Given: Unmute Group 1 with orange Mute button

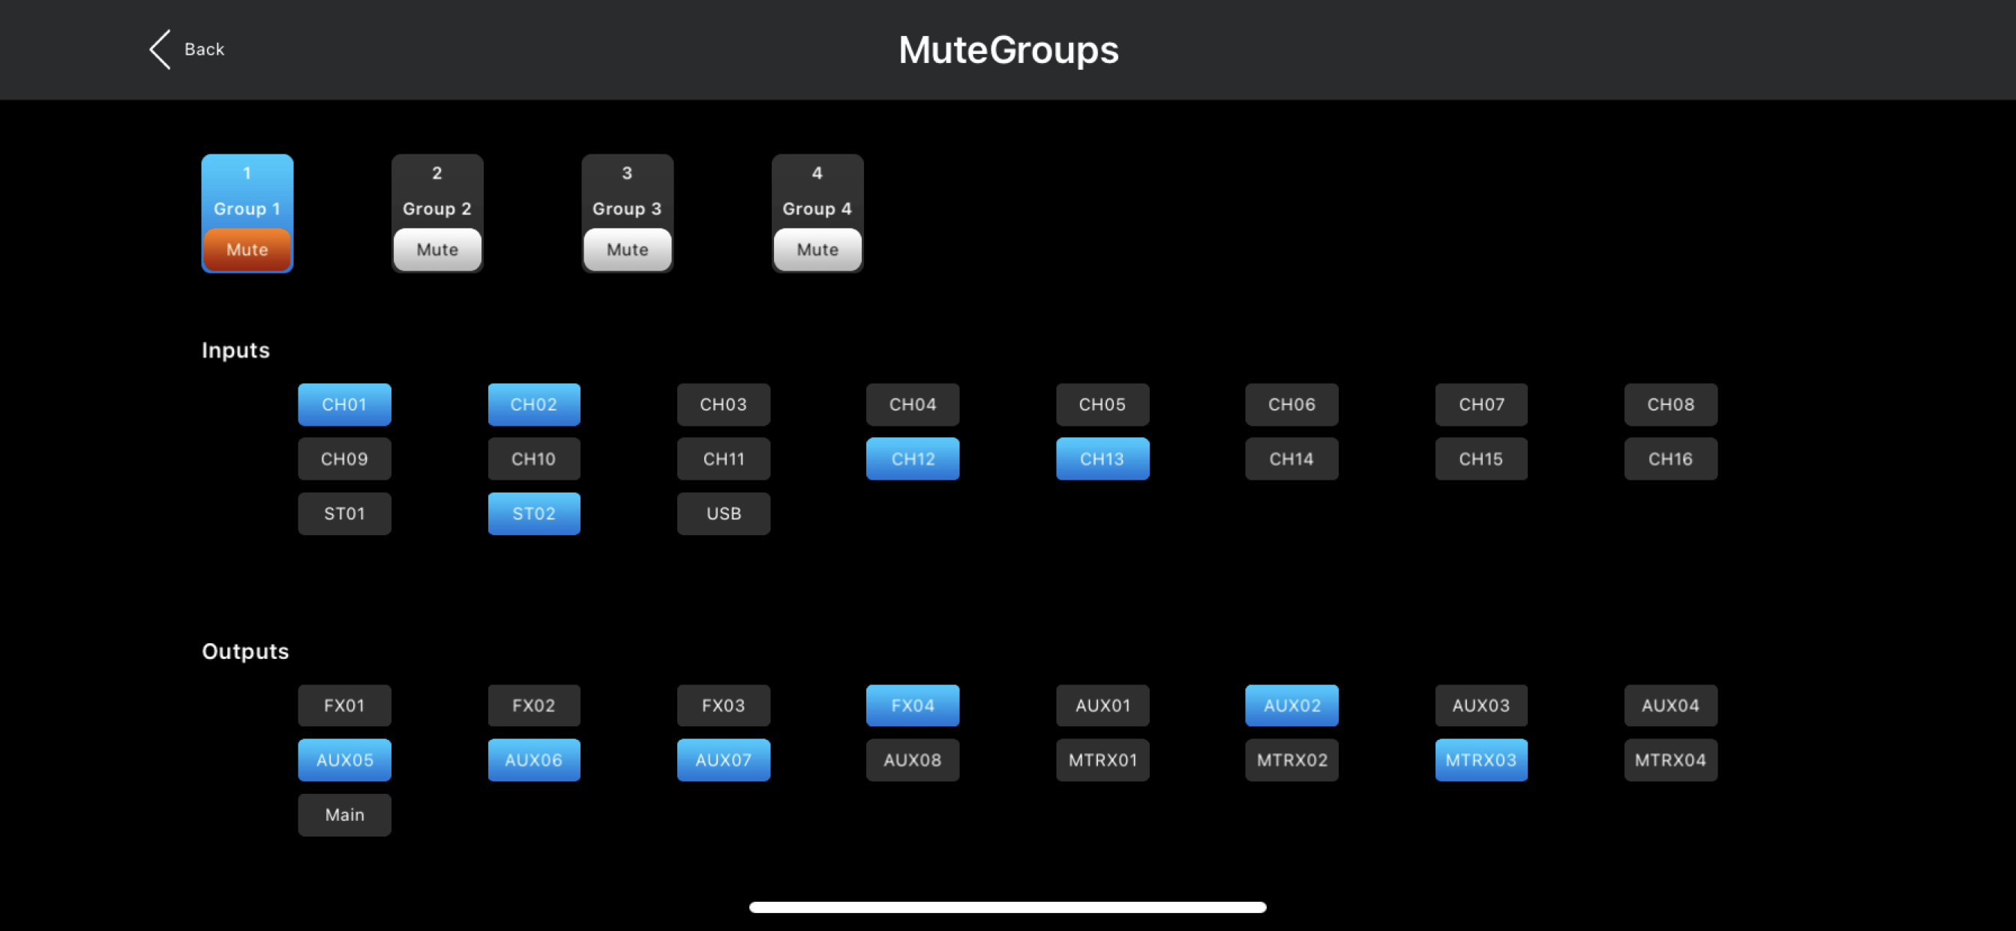Looking at the screenshot, I should pos(247,250).
